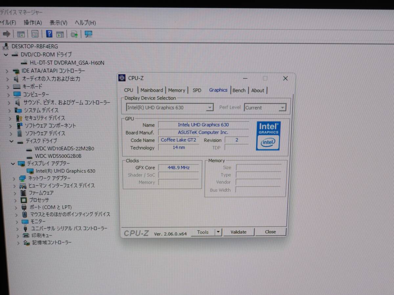
Task: Select WDC WD10EADS-22M2B0 disk
Action: (64, 148)
